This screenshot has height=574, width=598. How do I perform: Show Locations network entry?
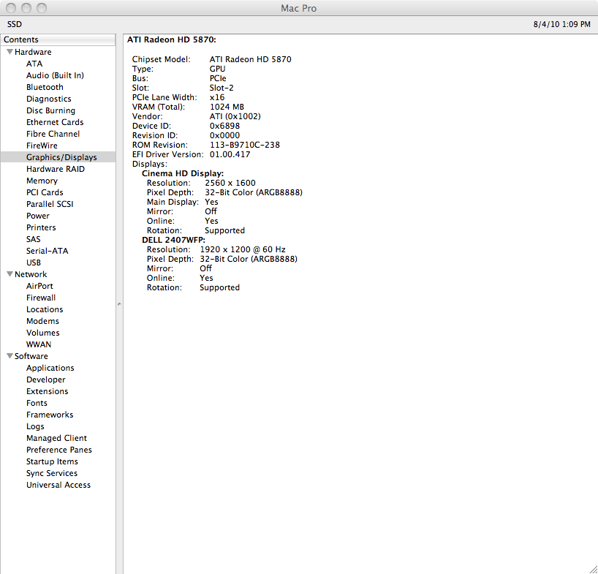click(45, 309)
